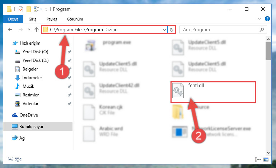Click the Back navigation arrow
Image resolution: width=276 pixels, height=168 pixels.
coord(10,29)
